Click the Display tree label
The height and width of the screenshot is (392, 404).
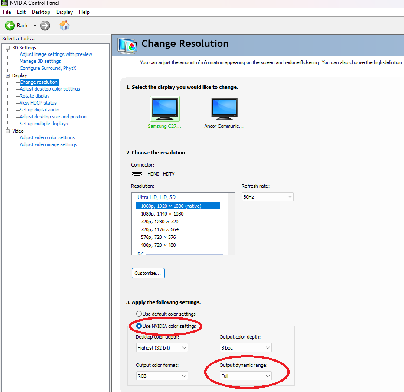[x=20, y=75]
